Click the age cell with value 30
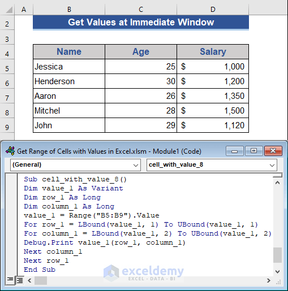The width and height of the screenshot is (288, 291). [x=141, y=81]
